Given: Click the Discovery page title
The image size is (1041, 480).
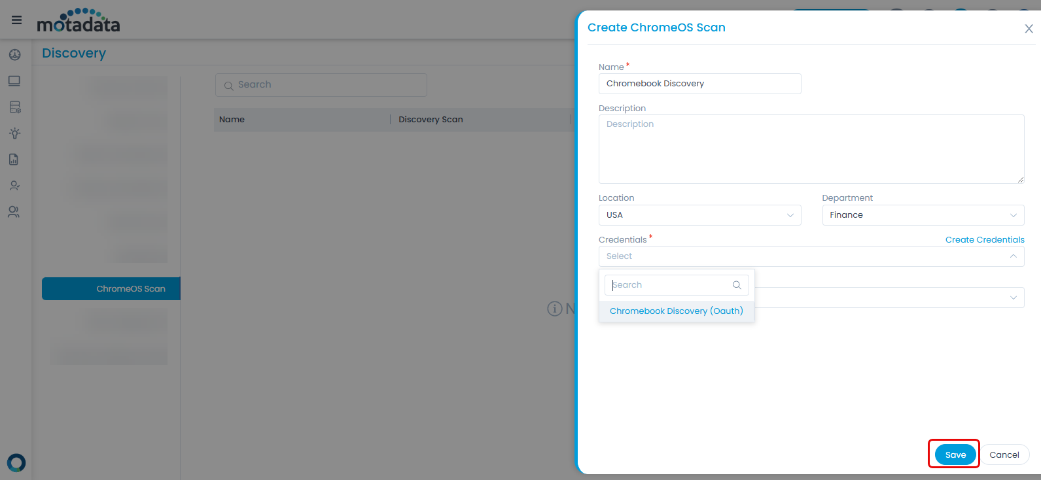Looking at the screenshot, I should tap(74, 53).
